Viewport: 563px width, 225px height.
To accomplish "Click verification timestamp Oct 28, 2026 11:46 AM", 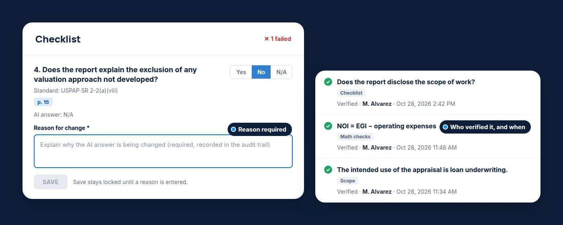I will tap(427, 148).
